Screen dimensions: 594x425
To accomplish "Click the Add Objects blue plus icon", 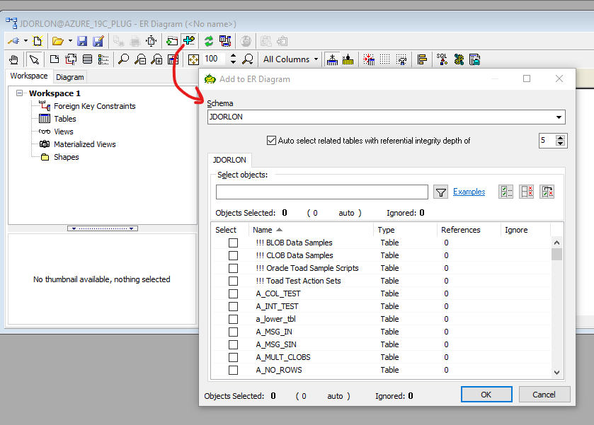I will 188,40.
